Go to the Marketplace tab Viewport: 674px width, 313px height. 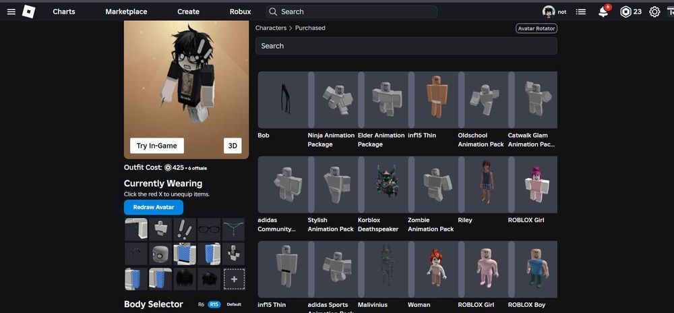[126, 11]
